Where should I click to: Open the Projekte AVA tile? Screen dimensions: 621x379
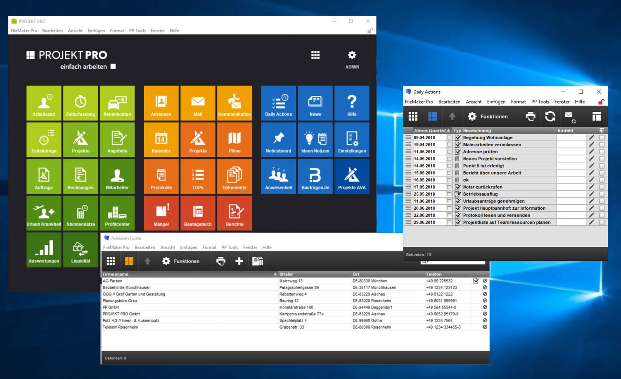coord(352,177)
